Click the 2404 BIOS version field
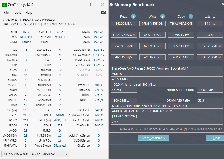The image size is (224, 159). pos(167,122)
